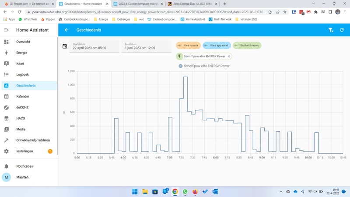
Task: Click the browser address bar
Action: point(149,12)
